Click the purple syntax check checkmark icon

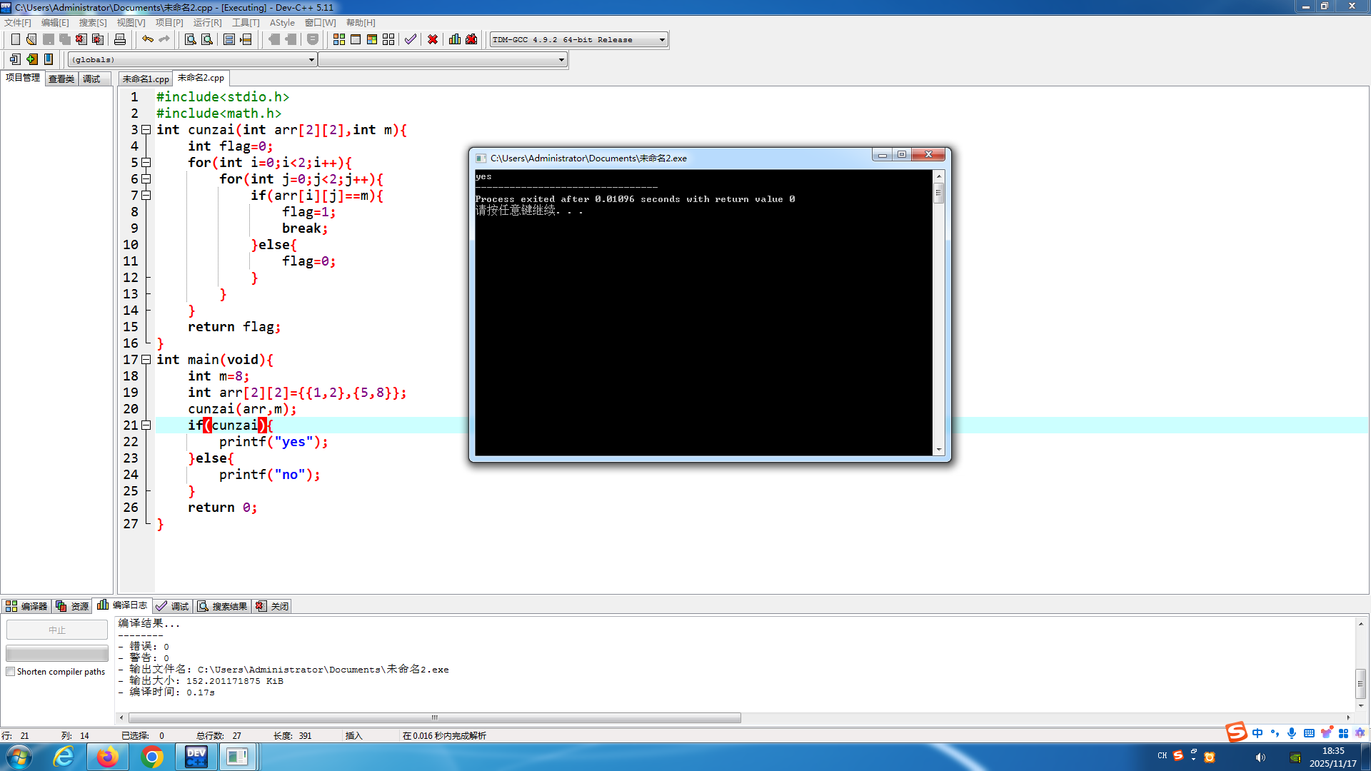point(411,39)
